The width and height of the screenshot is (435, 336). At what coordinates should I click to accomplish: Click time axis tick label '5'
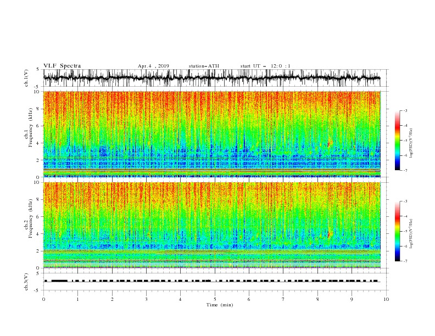tap(215, 299)
